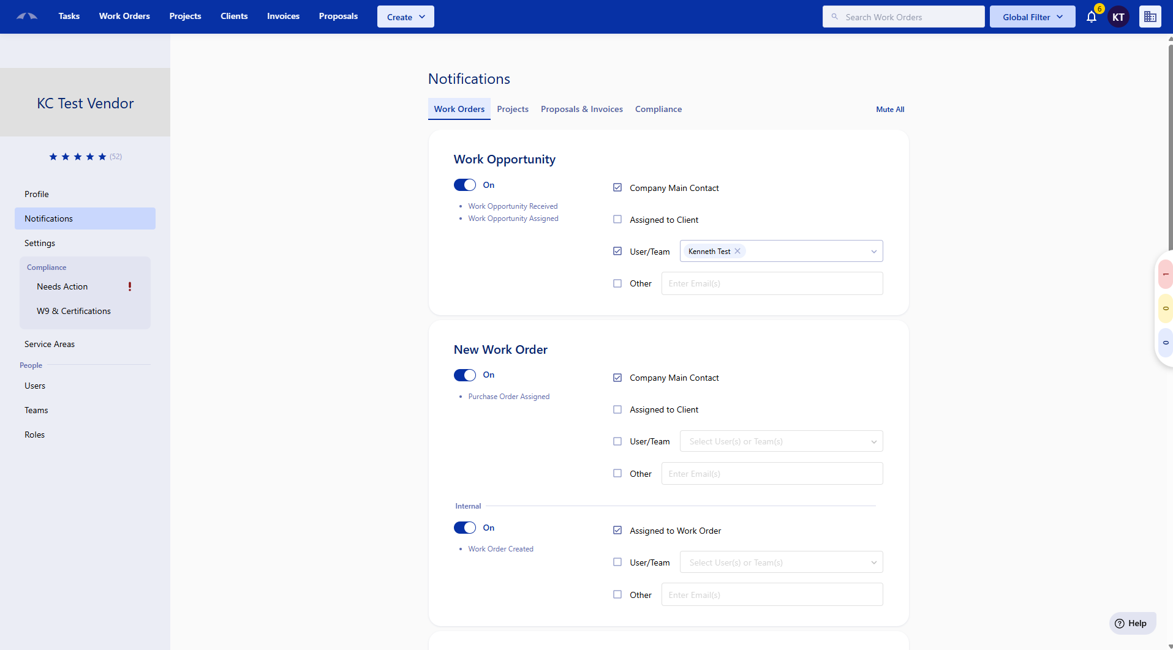Uncheck New Work Order Company Main Contact
1173x650 pixels.
[617, 378]
